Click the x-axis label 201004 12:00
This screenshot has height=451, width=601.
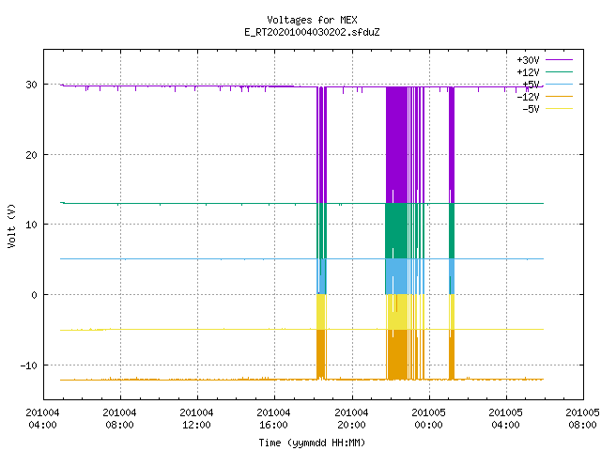[196, 419]
